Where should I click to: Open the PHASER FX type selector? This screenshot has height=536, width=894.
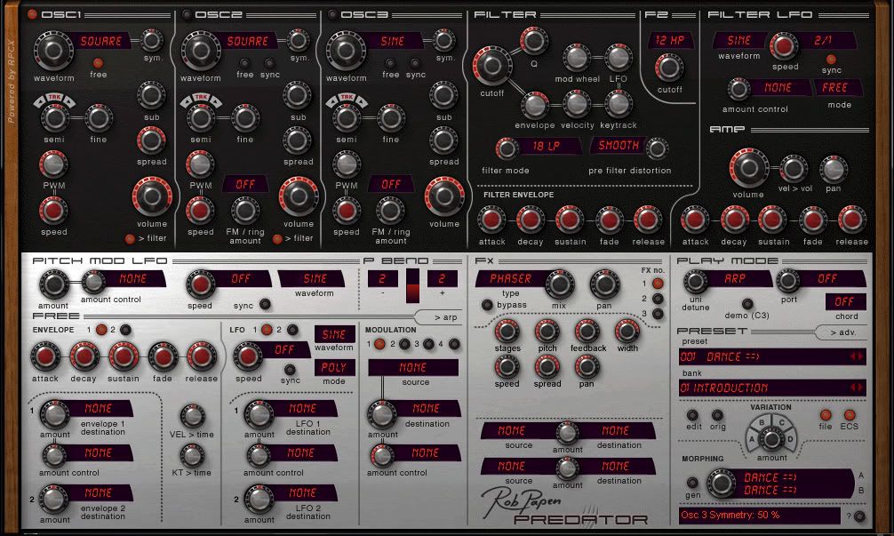click(x=510, y=278)
